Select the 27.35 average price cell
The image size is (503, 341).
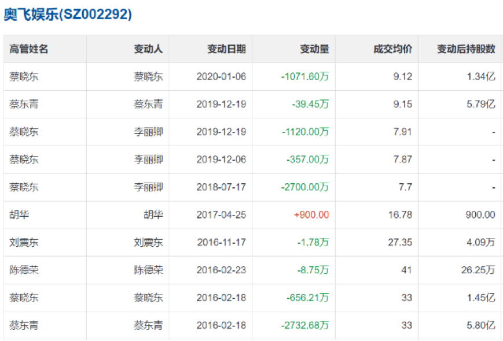(x=400, y=242)
